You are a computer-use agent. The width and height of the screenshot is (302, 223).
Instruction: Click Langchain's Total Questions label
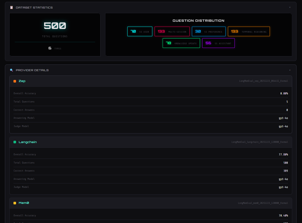[24, 162]
